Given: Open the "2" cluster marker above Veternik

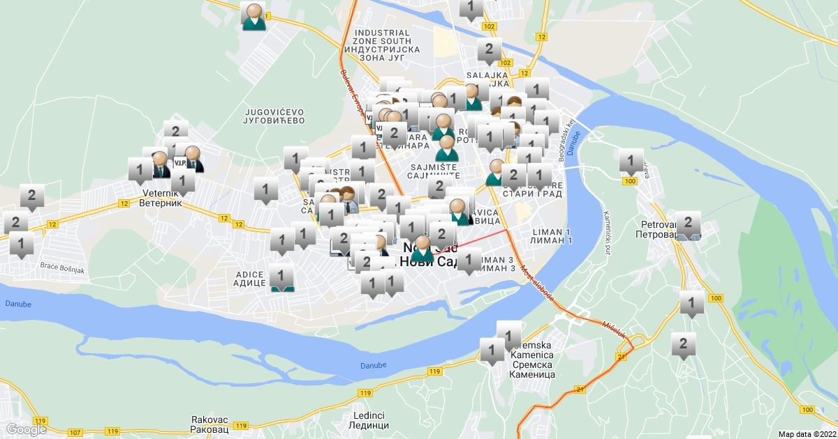Looking at the screenshot, I should (x=175, y=132).
